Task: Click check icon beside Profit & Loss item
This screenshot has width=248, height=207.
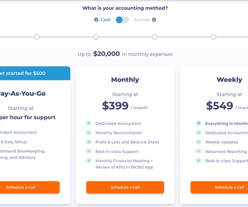Action: (x=89, y=142)
